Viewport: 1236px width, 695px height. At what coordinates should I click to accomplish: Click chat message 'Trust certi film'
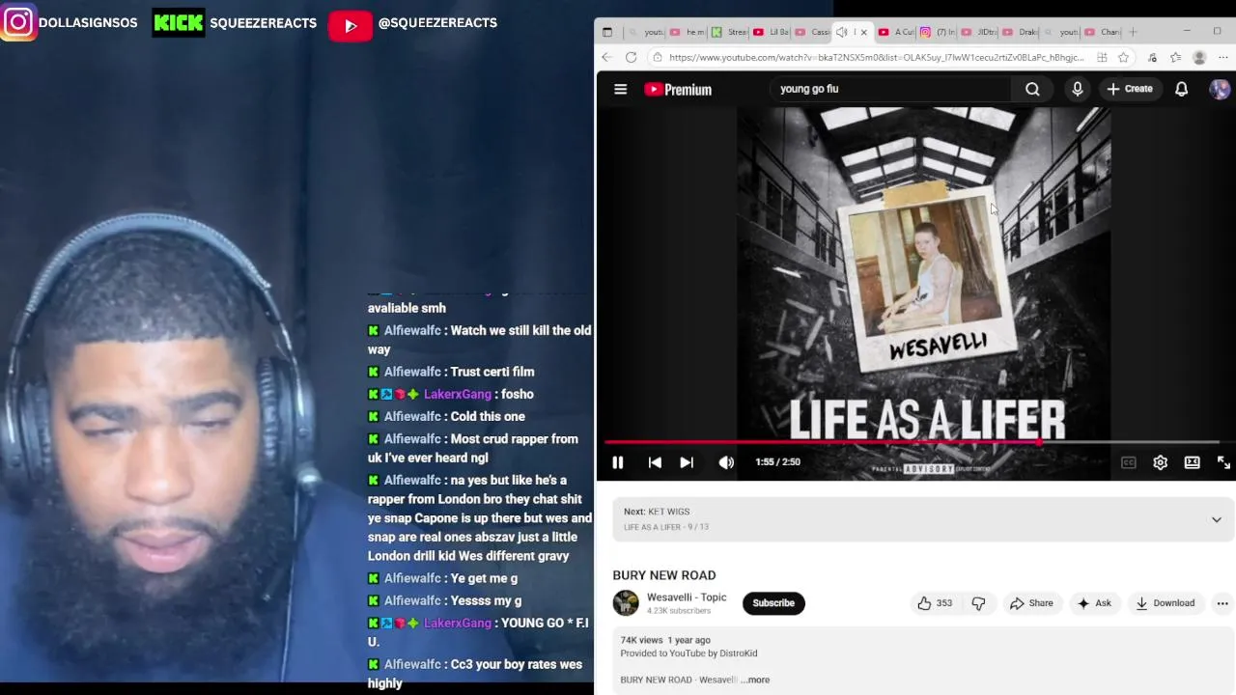point(492,372)
